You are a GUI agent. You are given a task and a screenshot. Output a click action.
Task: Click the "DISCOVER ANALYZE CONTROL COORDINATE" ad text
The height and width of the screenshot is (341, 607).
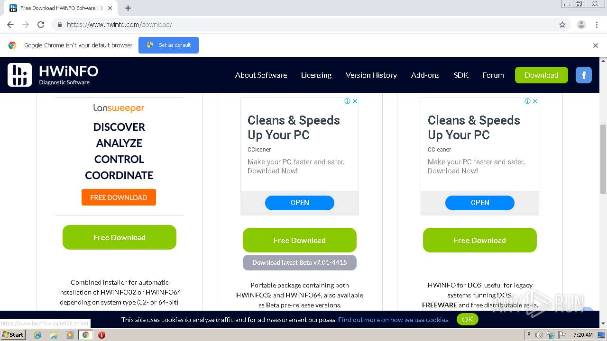[119, 151]
